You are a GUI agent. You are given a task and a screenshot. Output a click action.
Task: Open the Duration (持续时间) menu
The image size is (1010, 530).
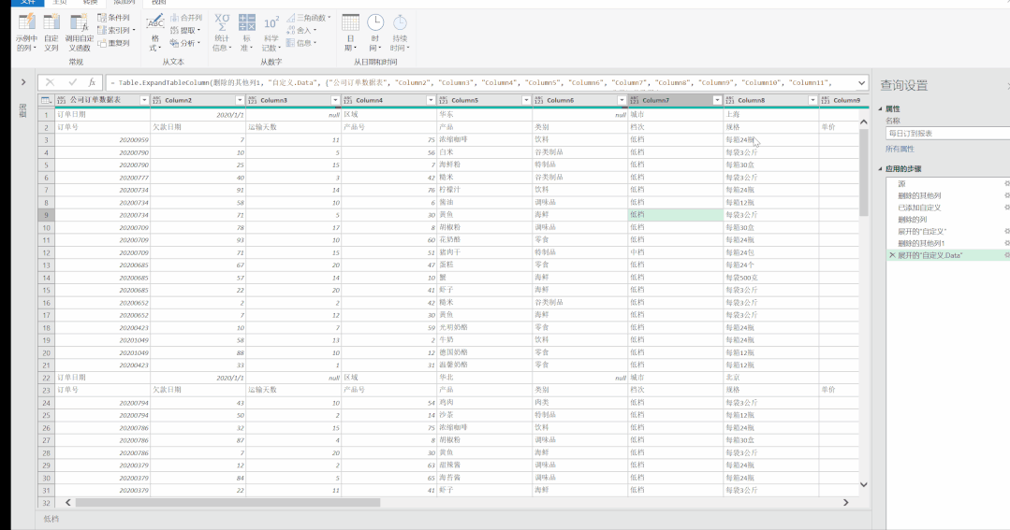pos(400,33)
